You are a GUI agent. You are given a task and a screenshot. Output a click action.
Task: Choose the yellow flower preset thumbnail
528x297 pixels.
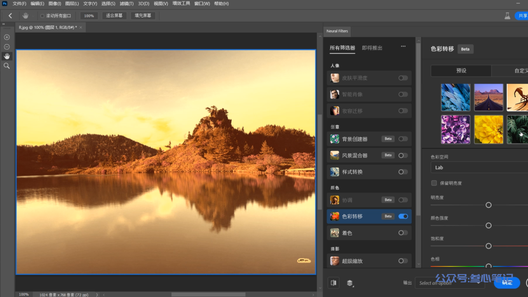pos(488,129)
